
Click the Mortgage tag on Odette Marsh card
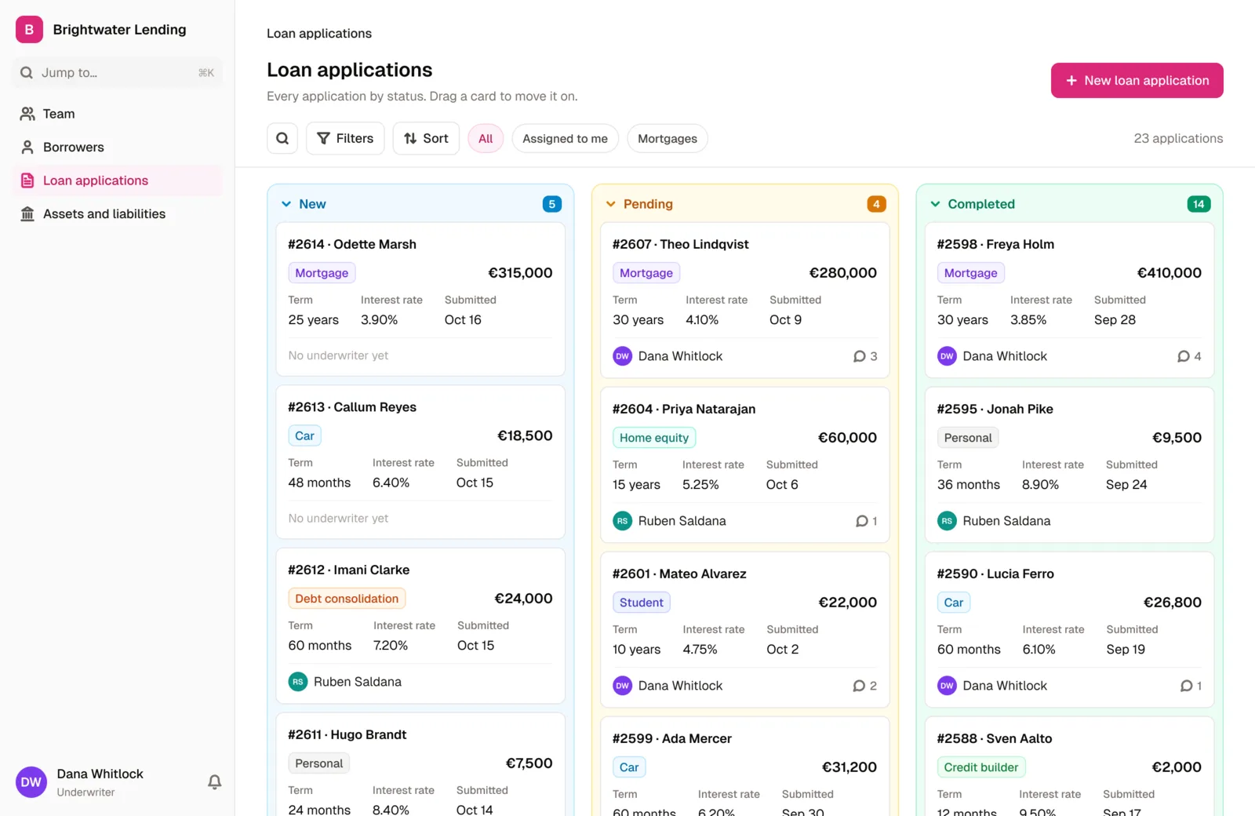click(322, 273)
